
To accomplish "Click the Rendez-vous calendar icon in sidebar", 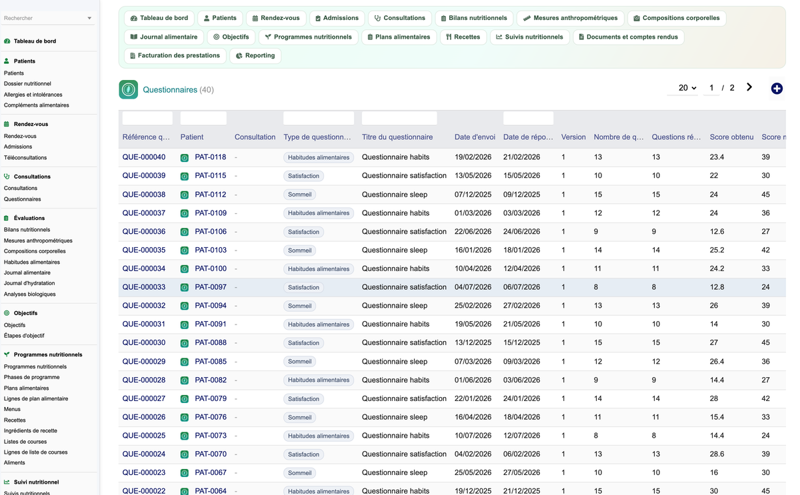I will [7, 124].
